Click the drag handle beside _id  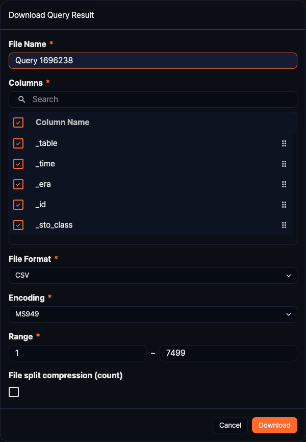click(284, 205)
